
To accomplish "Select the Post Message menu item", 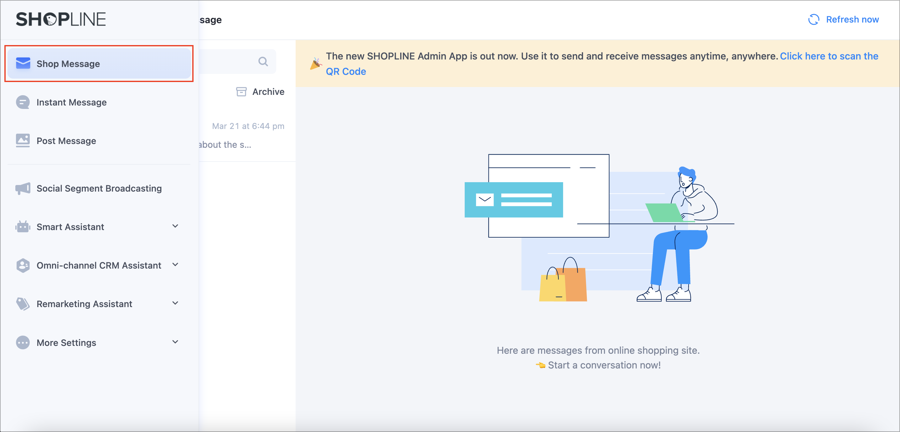I will (x=66, y=140).
